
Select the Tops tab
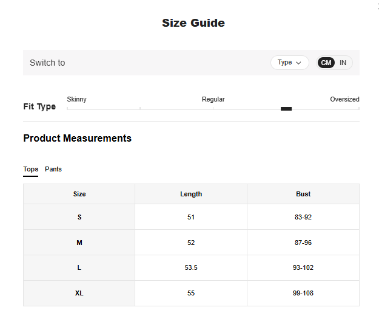pos(30,169)
